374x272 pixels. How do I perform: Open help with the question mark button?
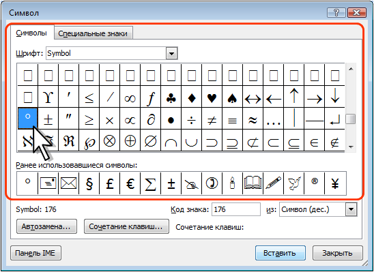tap(336, 13)
